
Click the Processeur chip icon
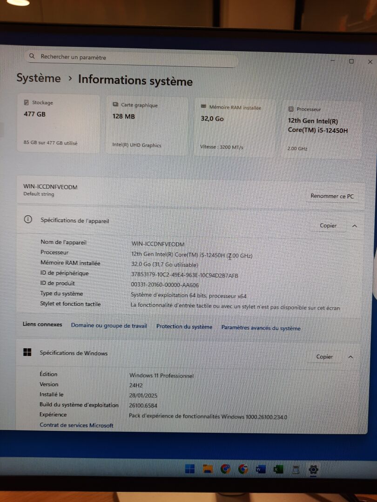click(291, 109)
